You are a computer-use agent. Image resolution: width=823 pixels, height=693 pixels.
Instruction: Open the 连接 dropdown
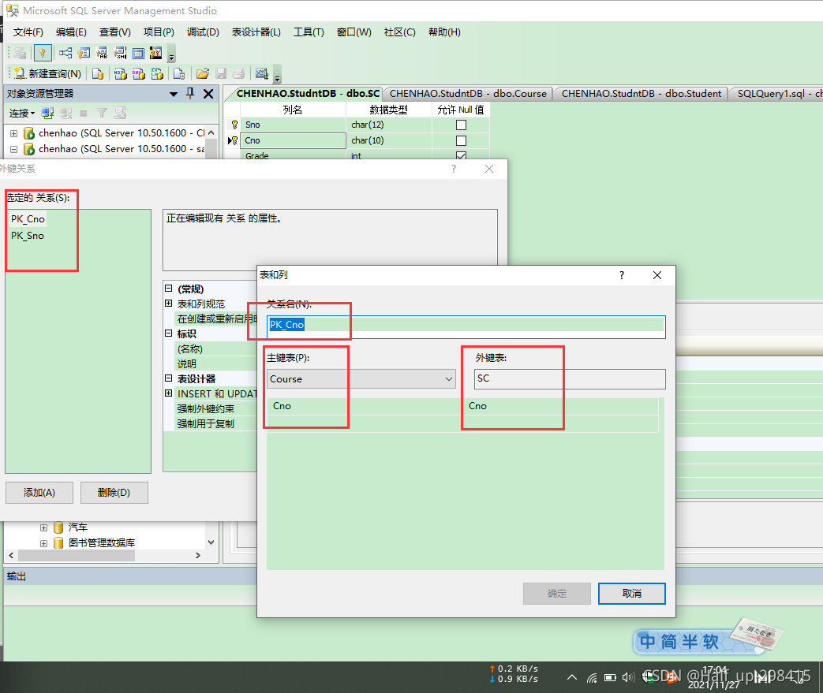22,114
